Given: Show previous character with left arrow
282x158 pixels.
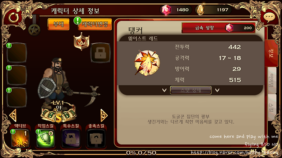Looking at the screenshot, I should pos(13,115).
